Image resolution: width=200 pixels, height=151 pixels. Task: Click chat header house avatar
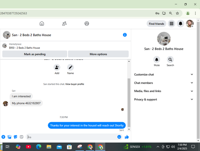[x=7, y=35]
